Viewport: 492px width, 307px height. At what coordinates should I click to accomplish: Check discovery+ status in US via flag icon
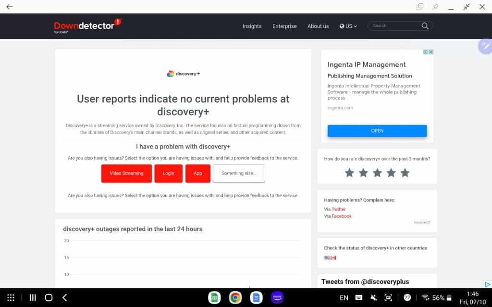(x=327, y=258)
